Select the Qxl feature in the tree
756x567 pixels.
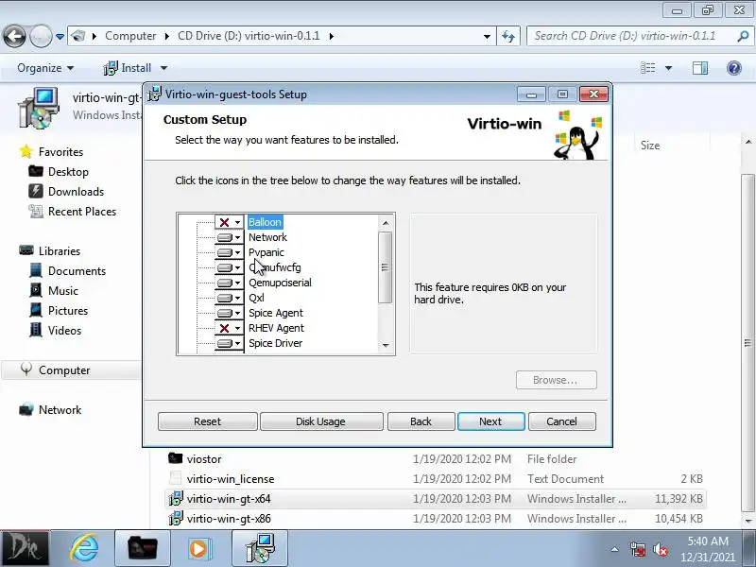pyautogui.click(x=256, y=298)
